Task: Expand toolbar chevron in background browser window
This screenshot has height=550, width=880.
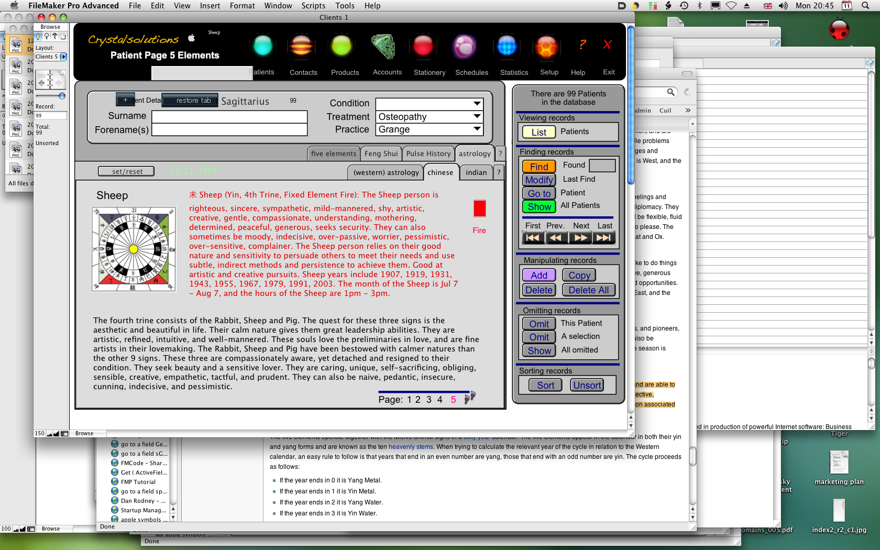Action: (x=688, y=111)
